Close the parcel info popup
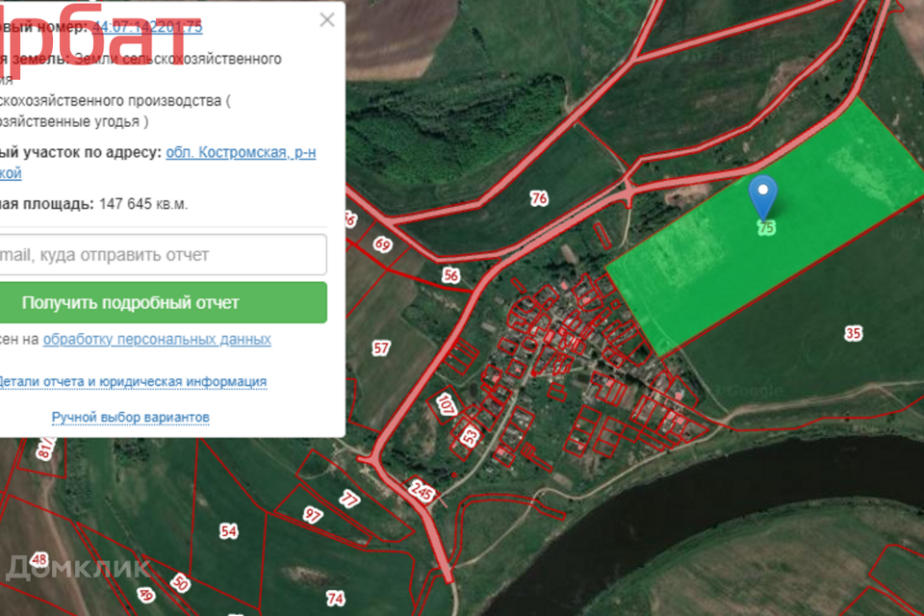This screenshot has width=924, height=616. [327, 19]
